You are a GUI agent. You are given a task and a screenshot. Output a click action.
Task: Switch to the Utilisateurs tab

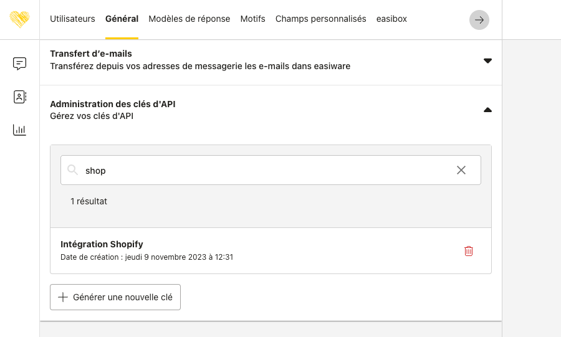[72, 19]
